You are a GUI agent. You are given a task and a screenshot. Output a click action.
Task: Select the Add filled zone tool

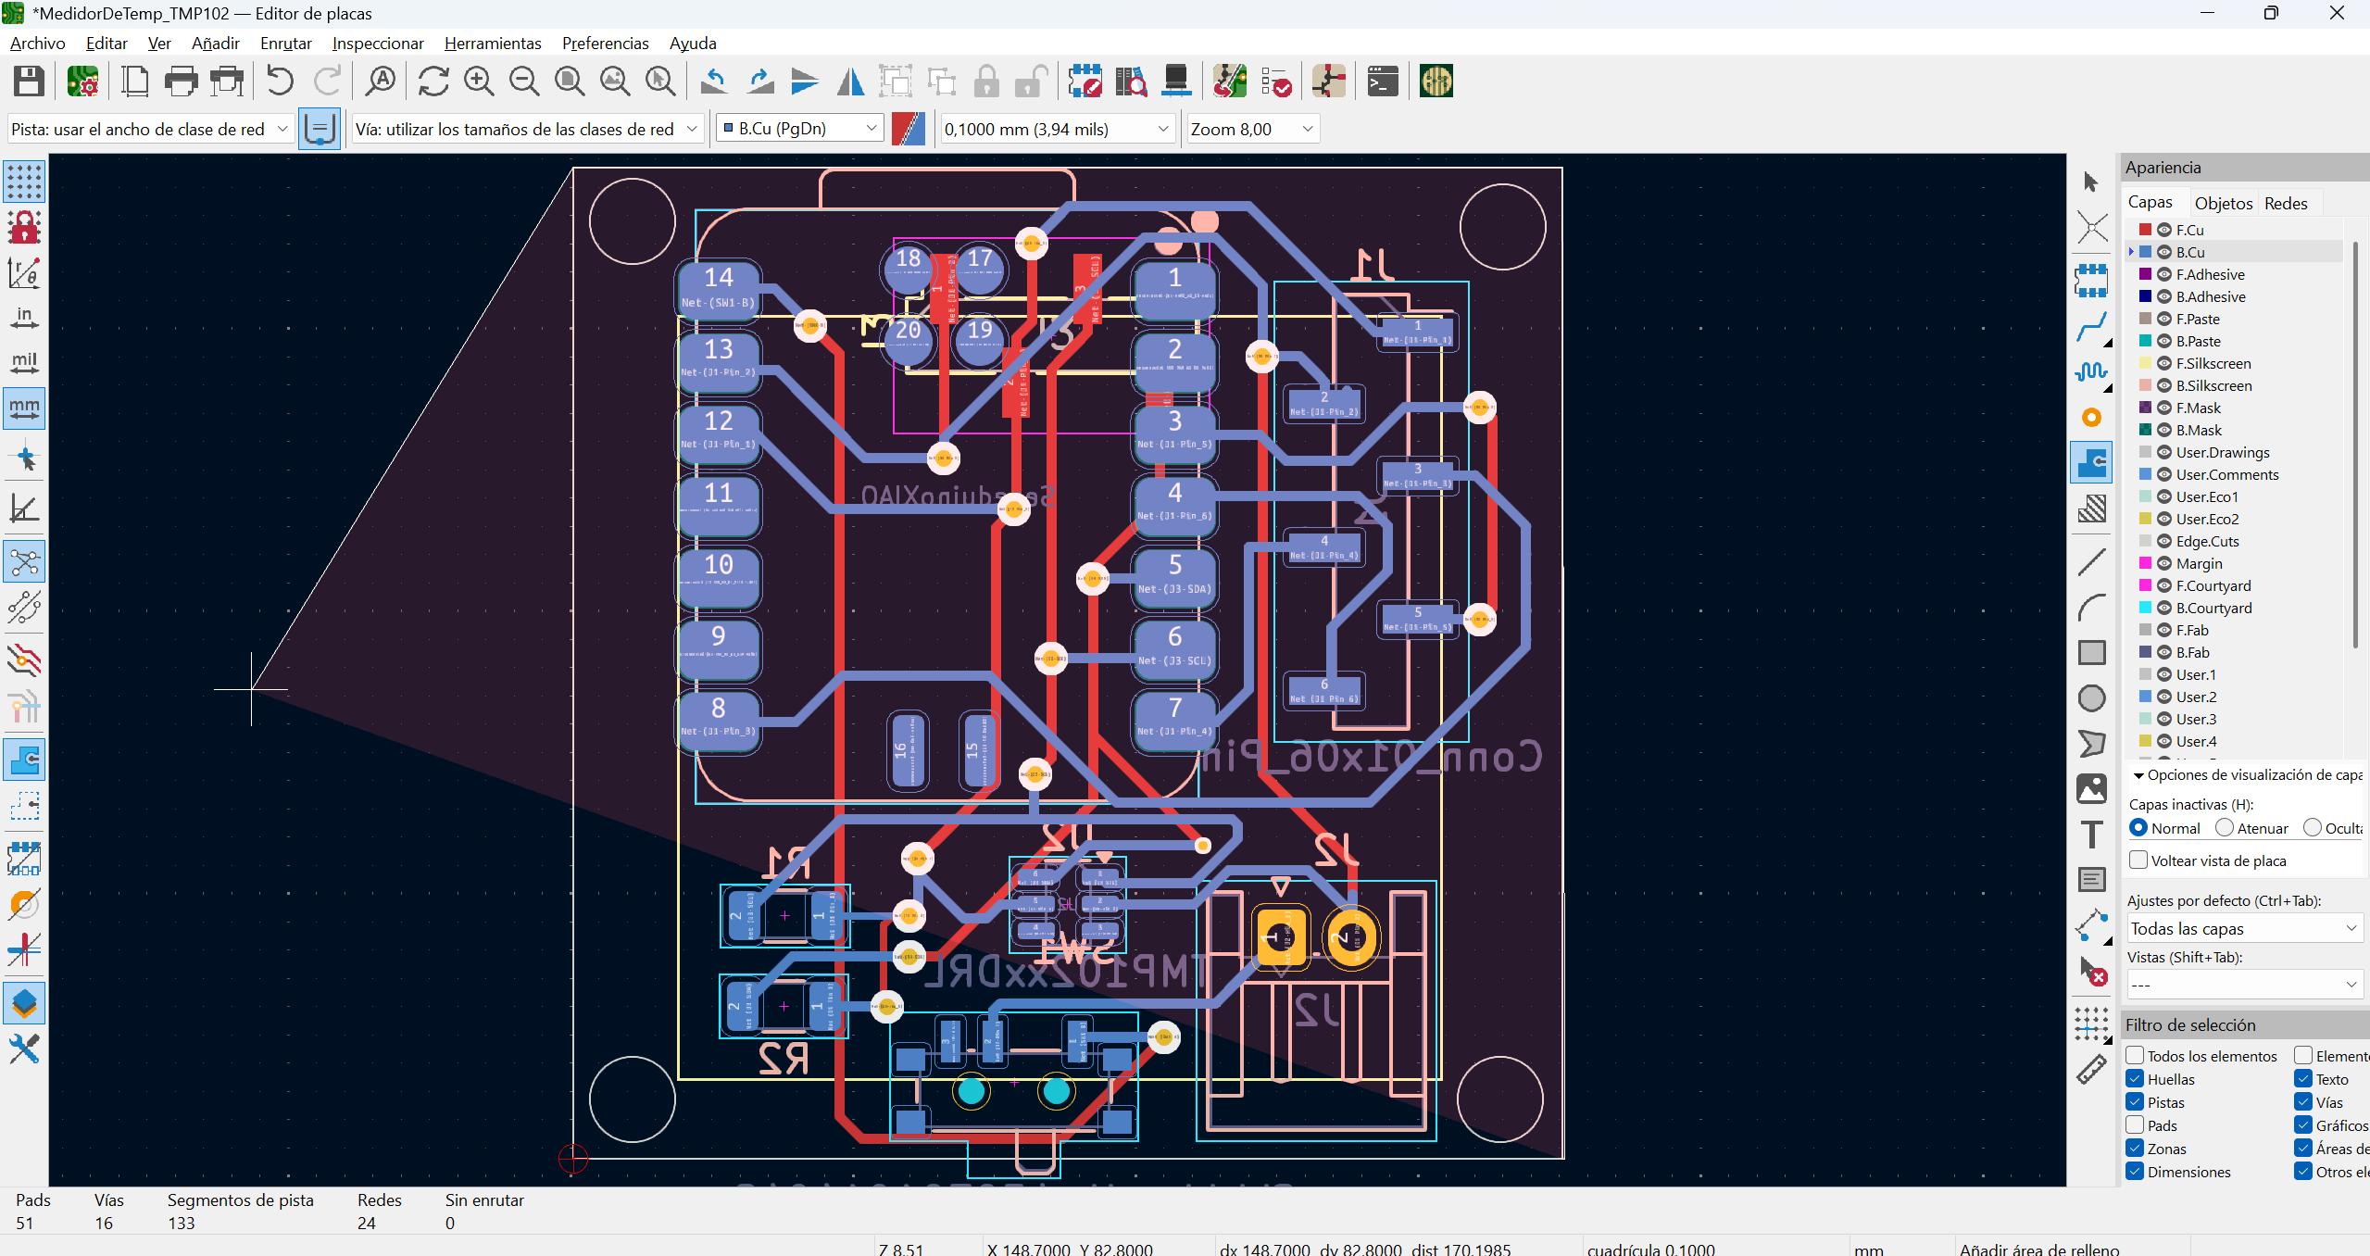point(2091,462)
